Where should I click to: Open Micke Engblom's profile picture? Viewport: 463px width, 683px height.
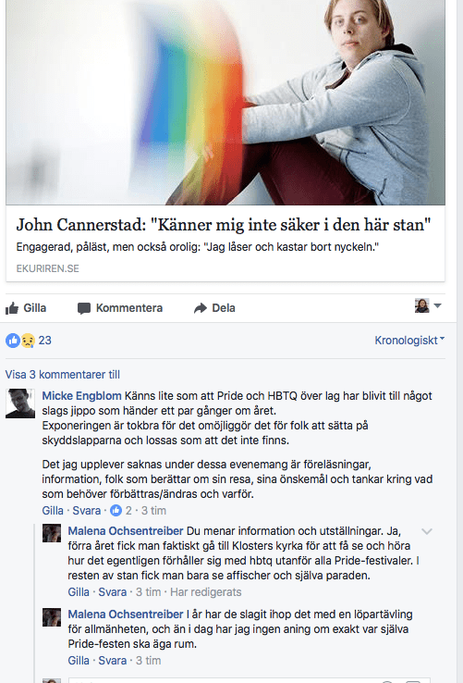click(x=20, y=404)
